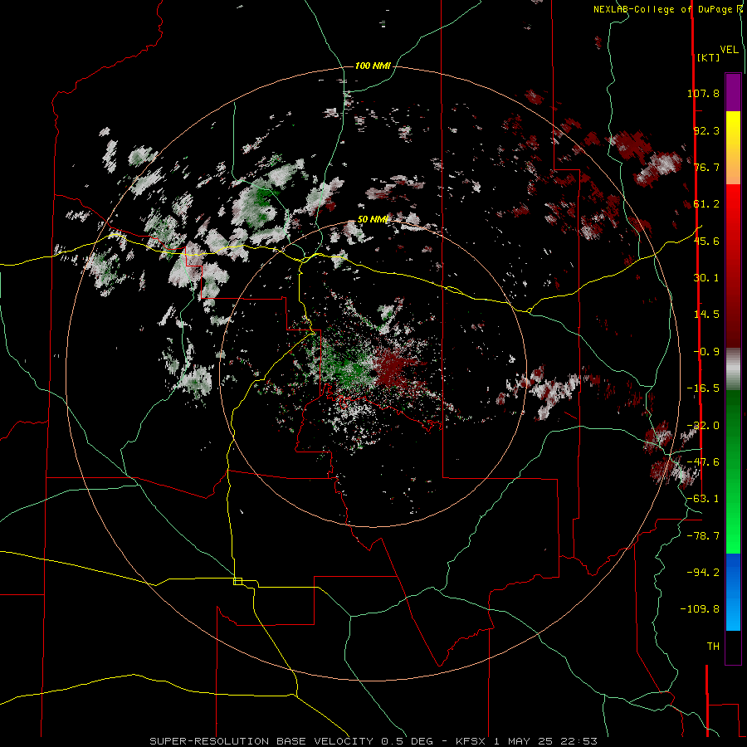Viewport: 747px width, 747px height.
Task: Click the 50 NMI range ring label
Action: (373, 220)
